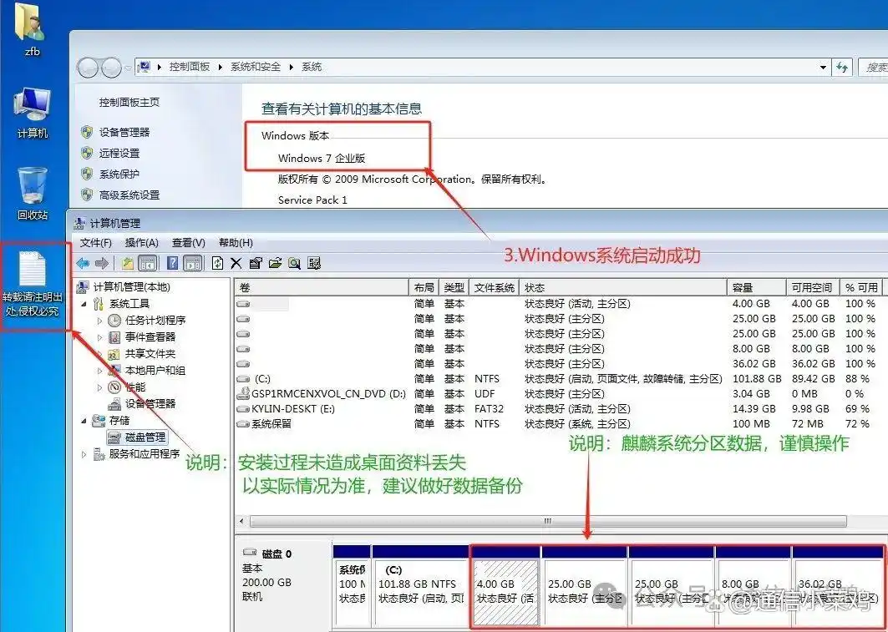888x632 pixels.
Task: Click the 控制面板 breadcrumb segment
Action: 189,67
